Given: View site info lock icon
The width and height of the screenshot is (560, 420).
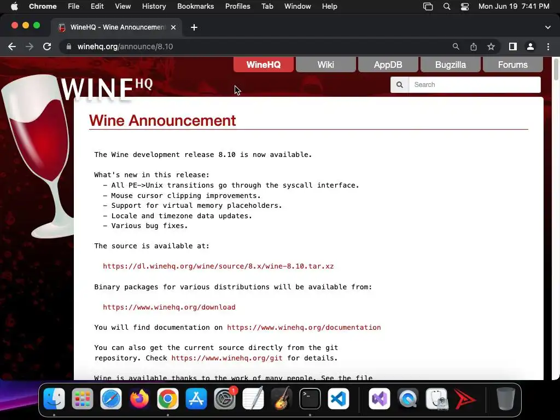Looking at the screenshot, I should tap(69, 46).
